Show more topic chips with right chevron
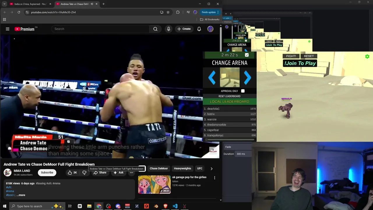This screenshot has width=373, height=210. pos(212,169)
